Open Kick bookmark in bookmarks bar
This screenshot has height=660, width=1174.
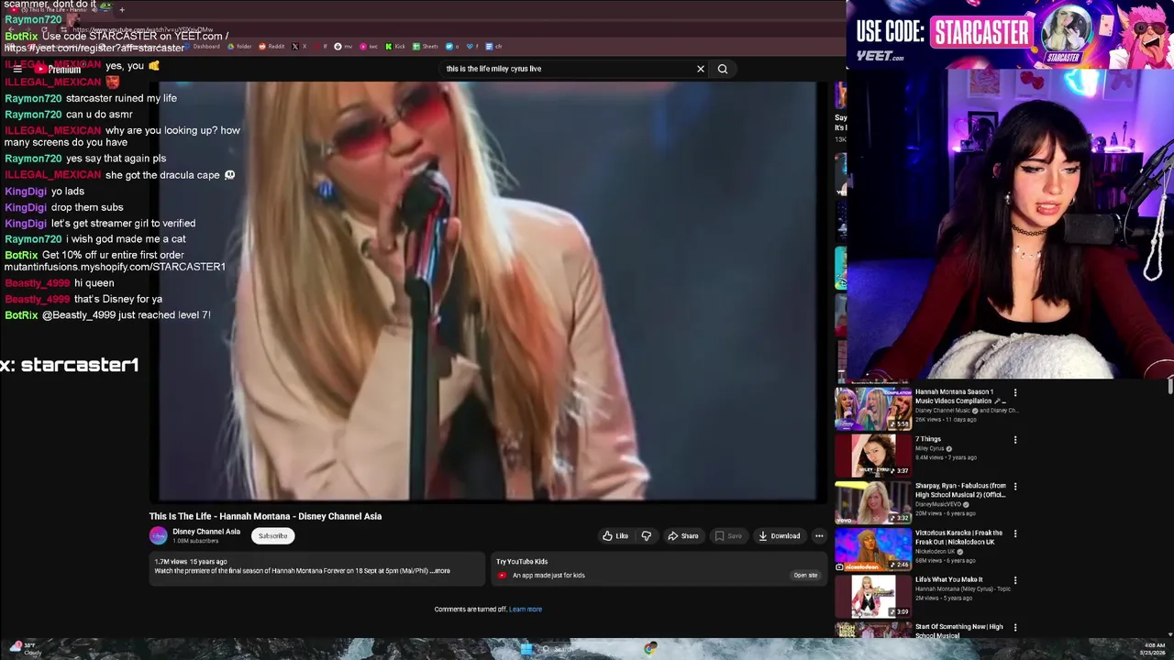396,46
